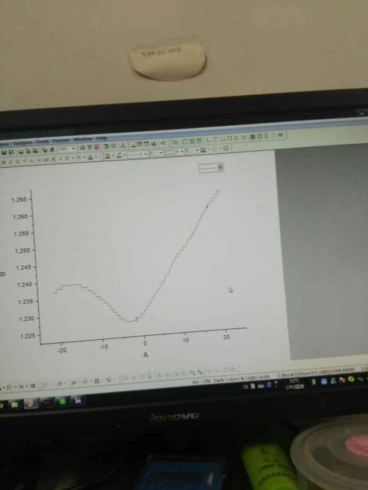
Task: Click the CPU temperature tray readout
Action: 294,384
